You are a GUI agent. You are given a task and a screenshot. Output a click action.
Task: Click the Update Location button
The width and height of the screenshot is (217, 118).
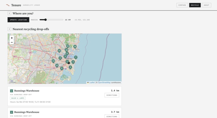click(x=18, y=20)
